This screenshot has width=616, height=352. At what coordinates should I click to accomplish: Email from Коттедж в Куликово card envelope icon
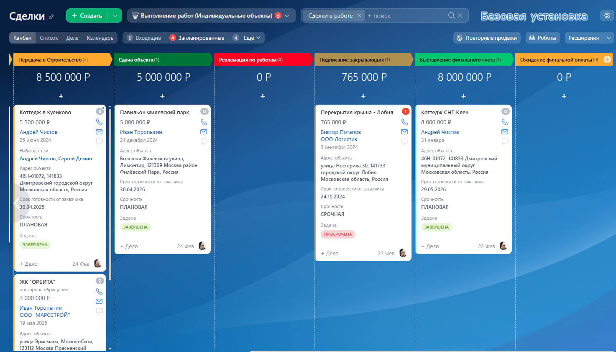point(99,132)
